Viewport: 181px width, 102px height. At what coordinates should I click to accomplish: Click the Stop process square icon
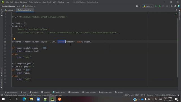coord(167,6)
